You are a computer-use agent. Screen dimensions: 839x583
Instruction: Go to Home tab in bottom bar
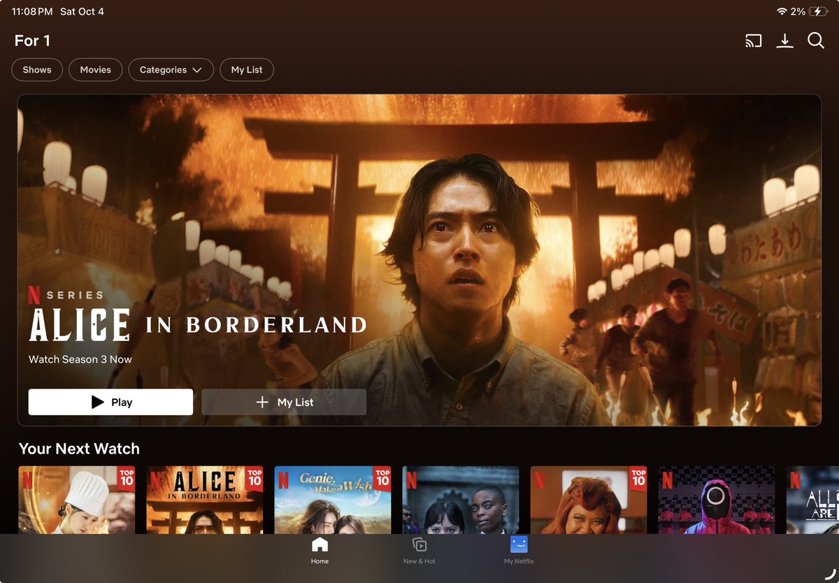click(x=320, y=551)
